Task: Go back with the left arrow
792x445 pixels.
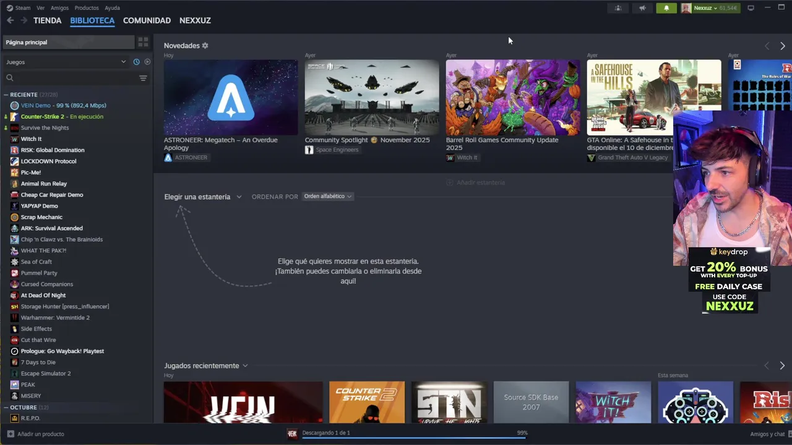Action: pos(10,20)
